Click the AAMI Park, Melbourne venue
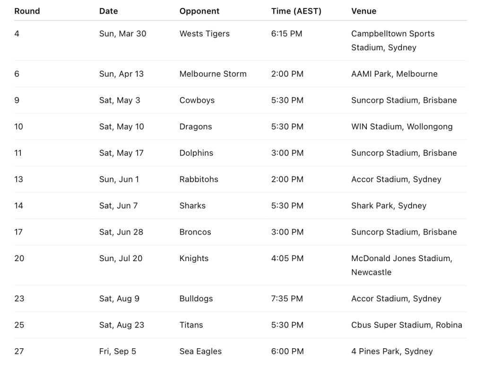484x369 pixels. [x=394, y=74]
